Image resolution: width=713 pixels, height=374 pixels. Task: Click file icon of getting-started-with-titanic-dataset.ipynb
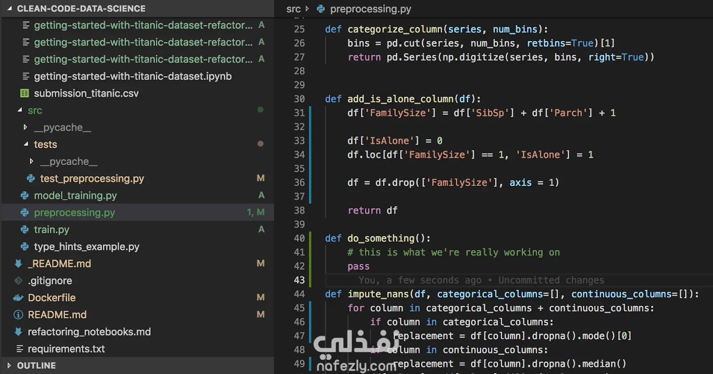26,76
